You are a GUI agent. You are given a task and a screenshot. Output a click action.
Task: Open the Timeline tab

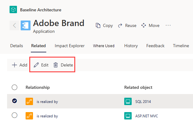point(181,46)
